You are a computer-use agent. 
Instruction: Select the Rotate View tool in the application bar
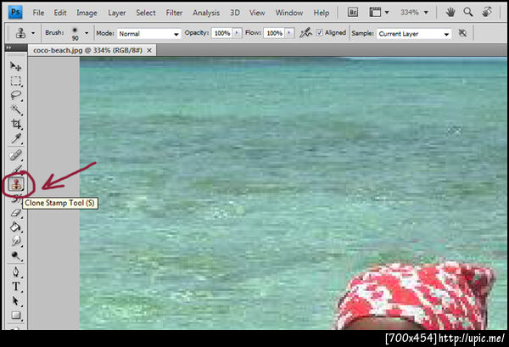(487, 13)
